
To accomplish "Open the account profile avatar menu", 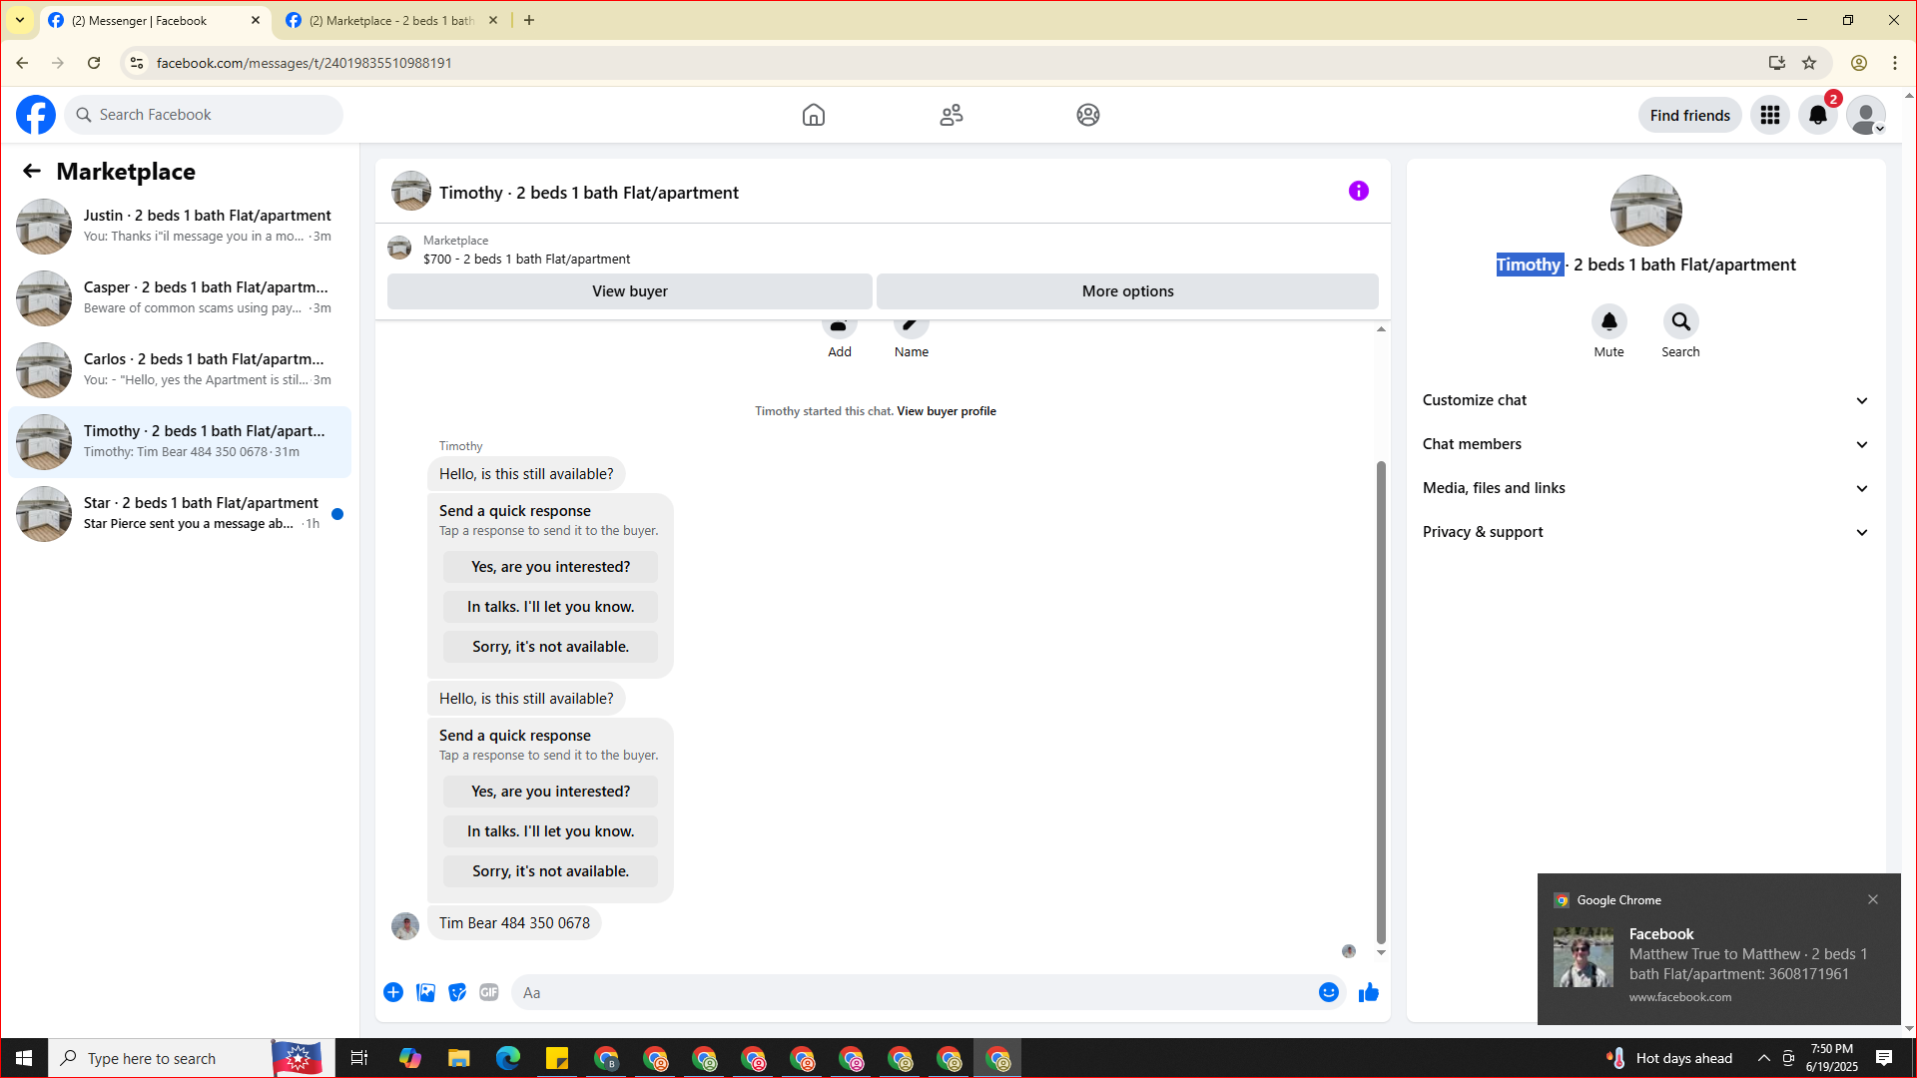I will coord(1865,116).
